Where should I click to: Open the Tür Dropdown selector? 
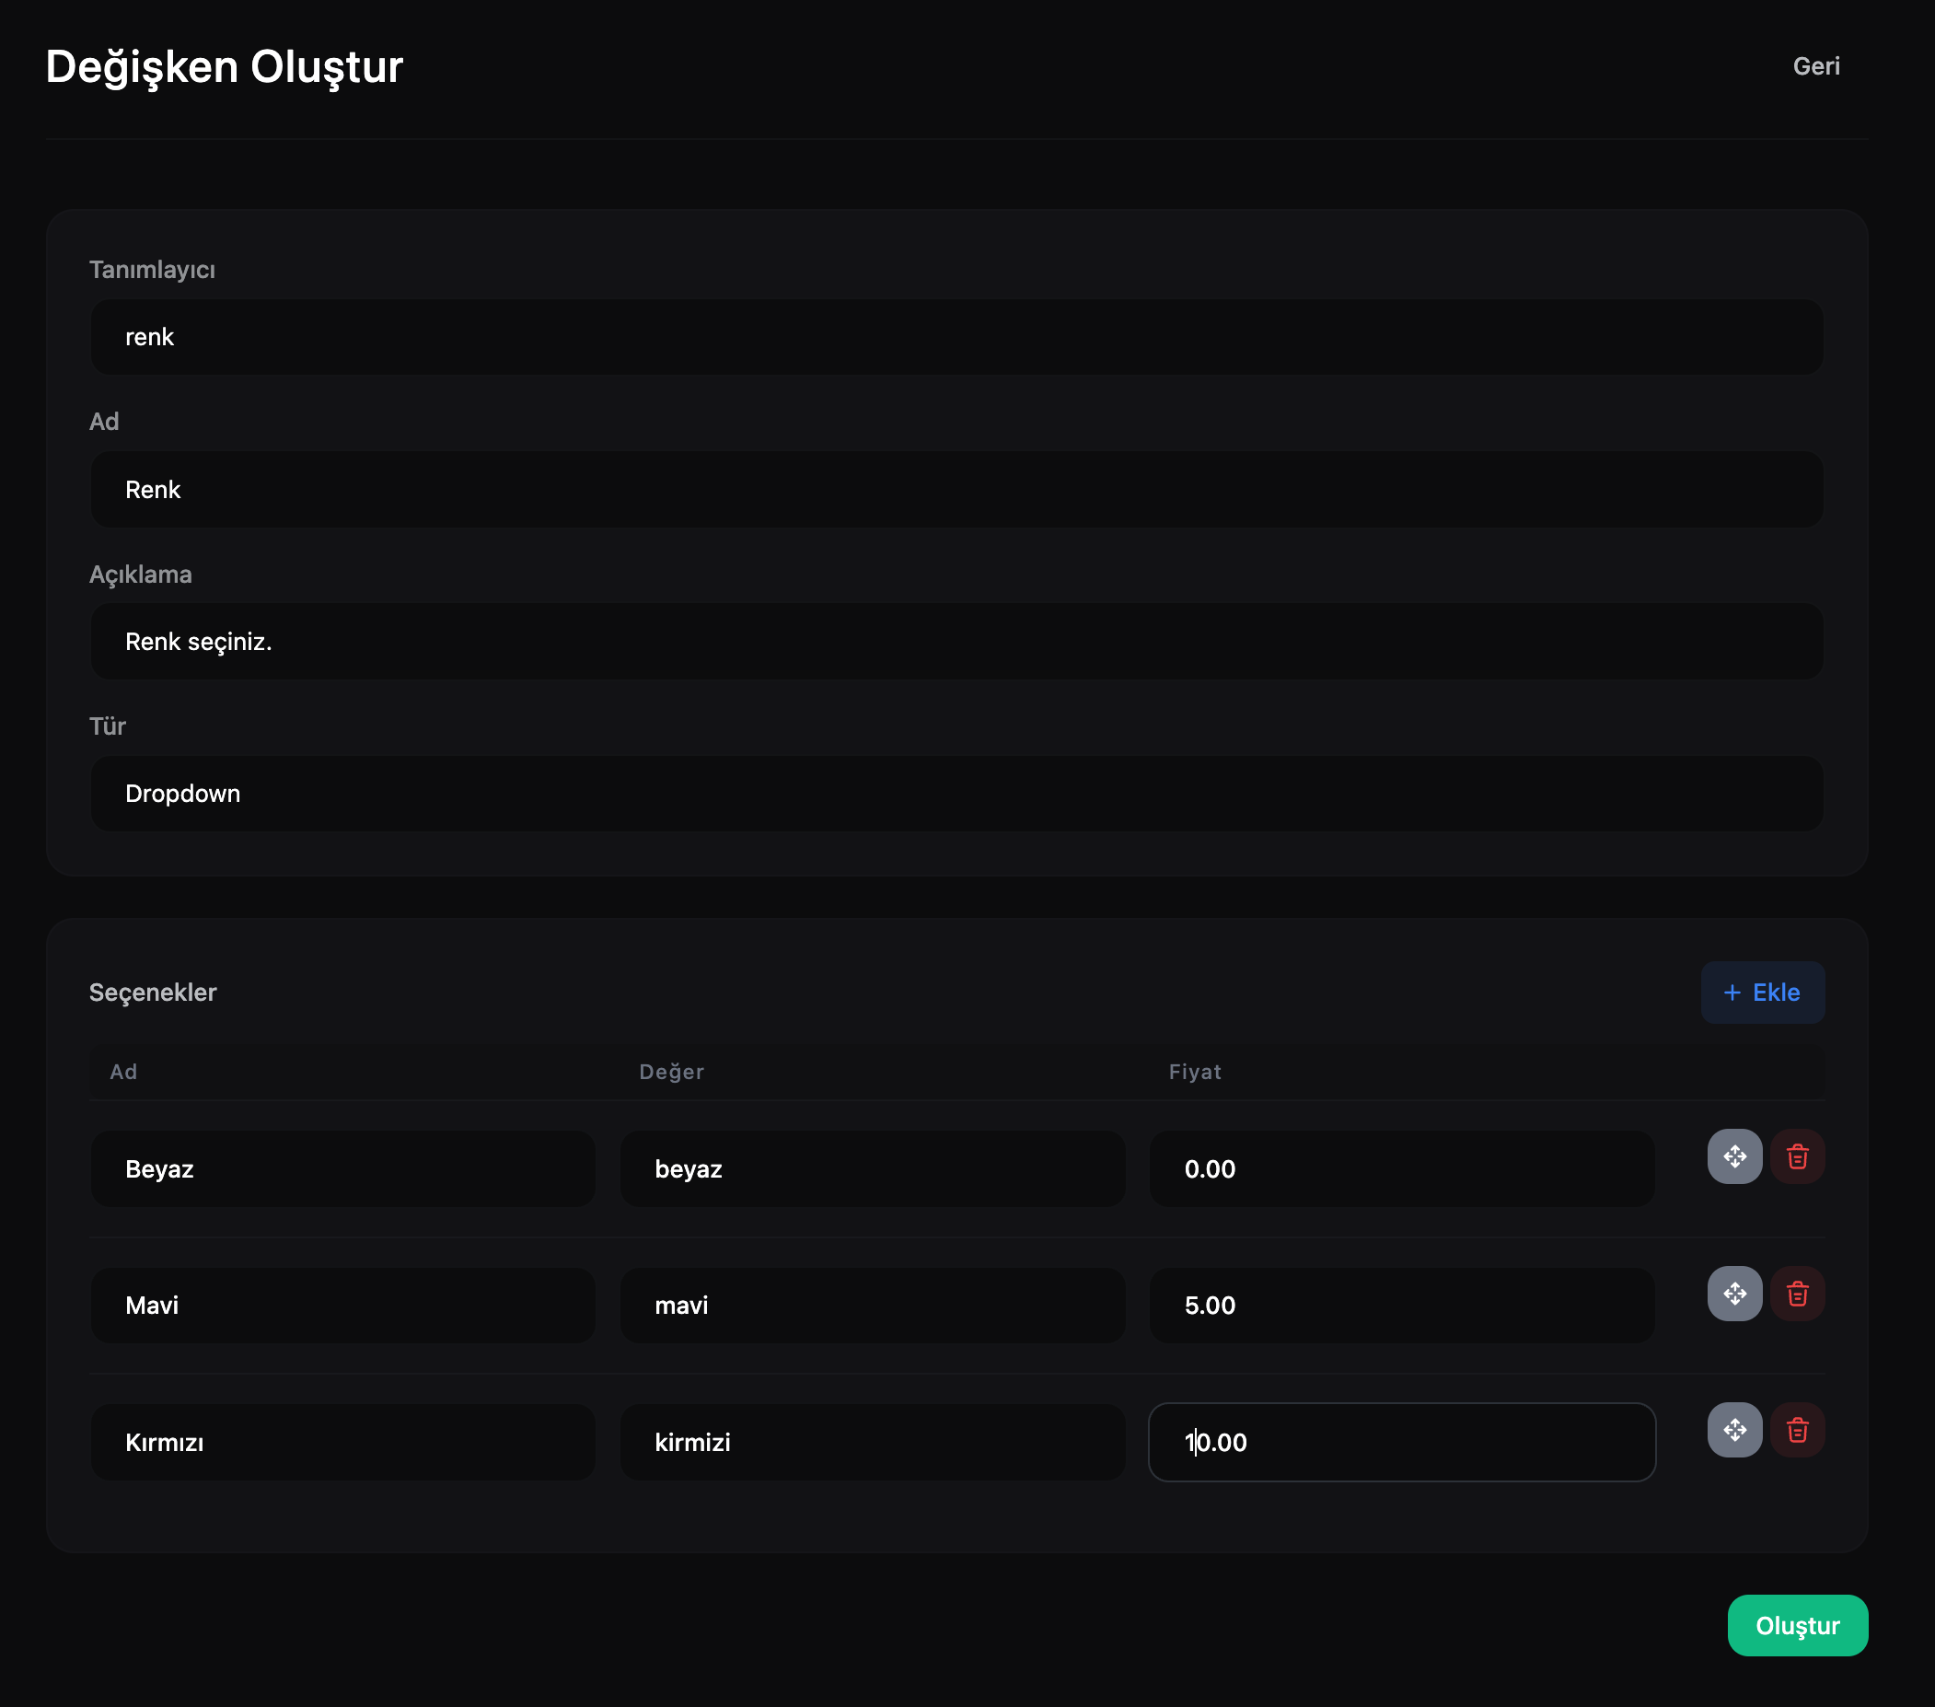tap(956, 794)
